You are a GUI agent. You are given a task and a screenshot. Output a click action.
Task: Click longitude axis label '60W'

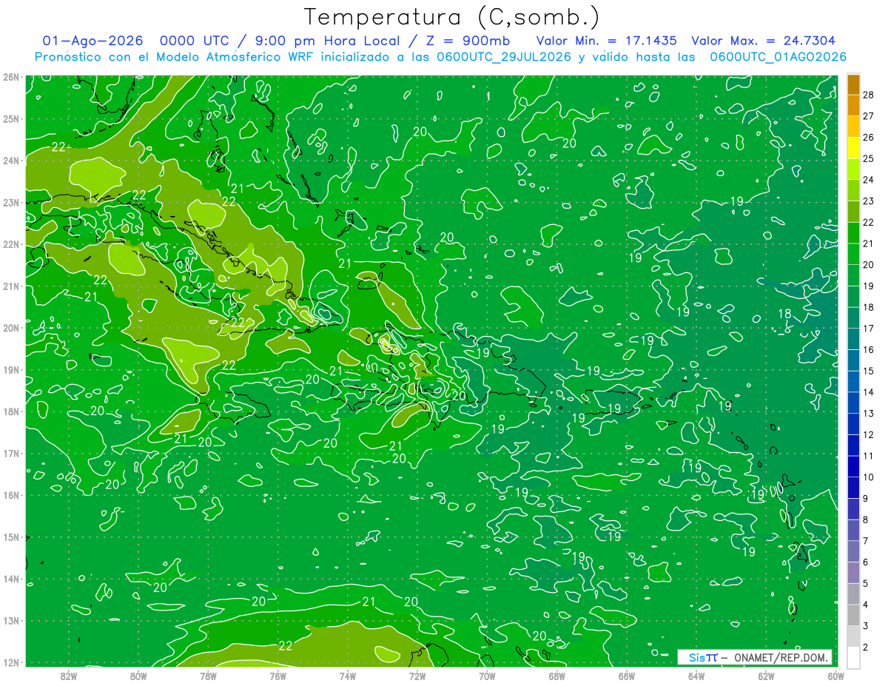coord(835,676)
